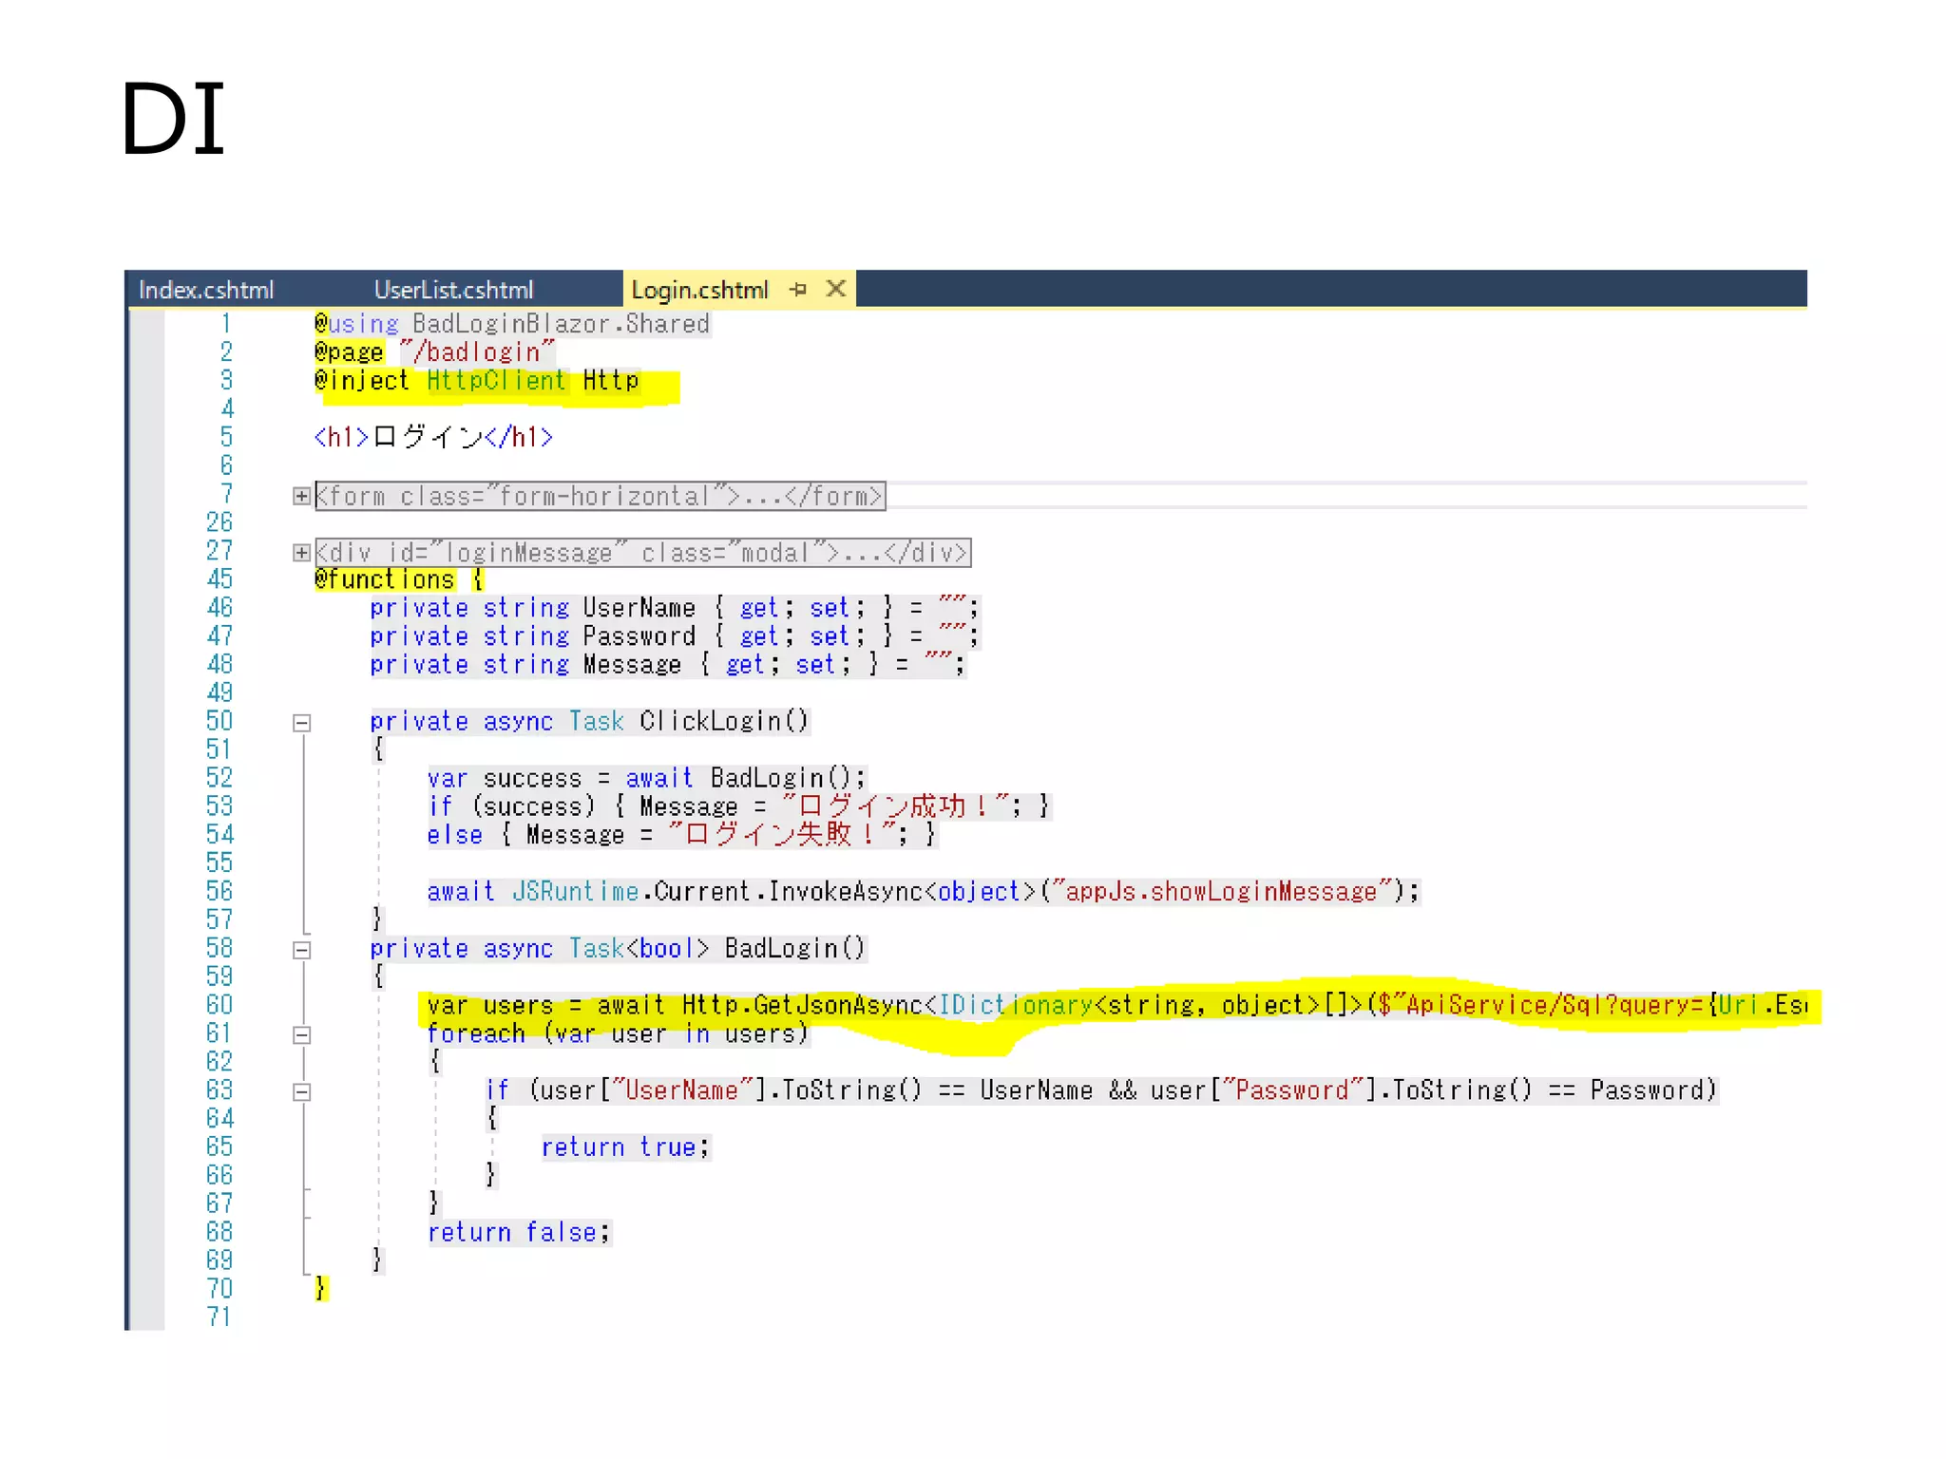
Task: Collapse the foreach loop block
Action: (301, 1035)
